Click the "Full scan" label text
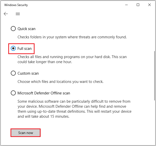Image resolution: width=156 pixels, height=146 pixels. pos(25,48)
